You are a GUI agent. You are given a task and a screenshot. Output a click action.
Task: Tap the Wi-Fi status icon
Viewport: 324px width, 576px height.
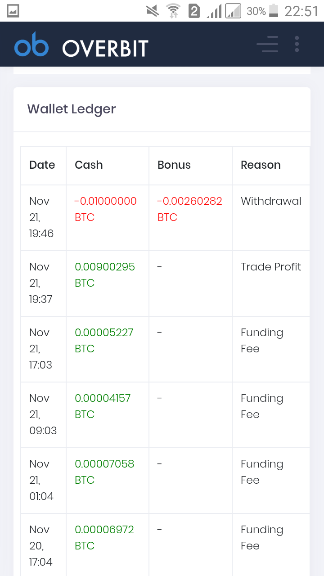point(173,11)
